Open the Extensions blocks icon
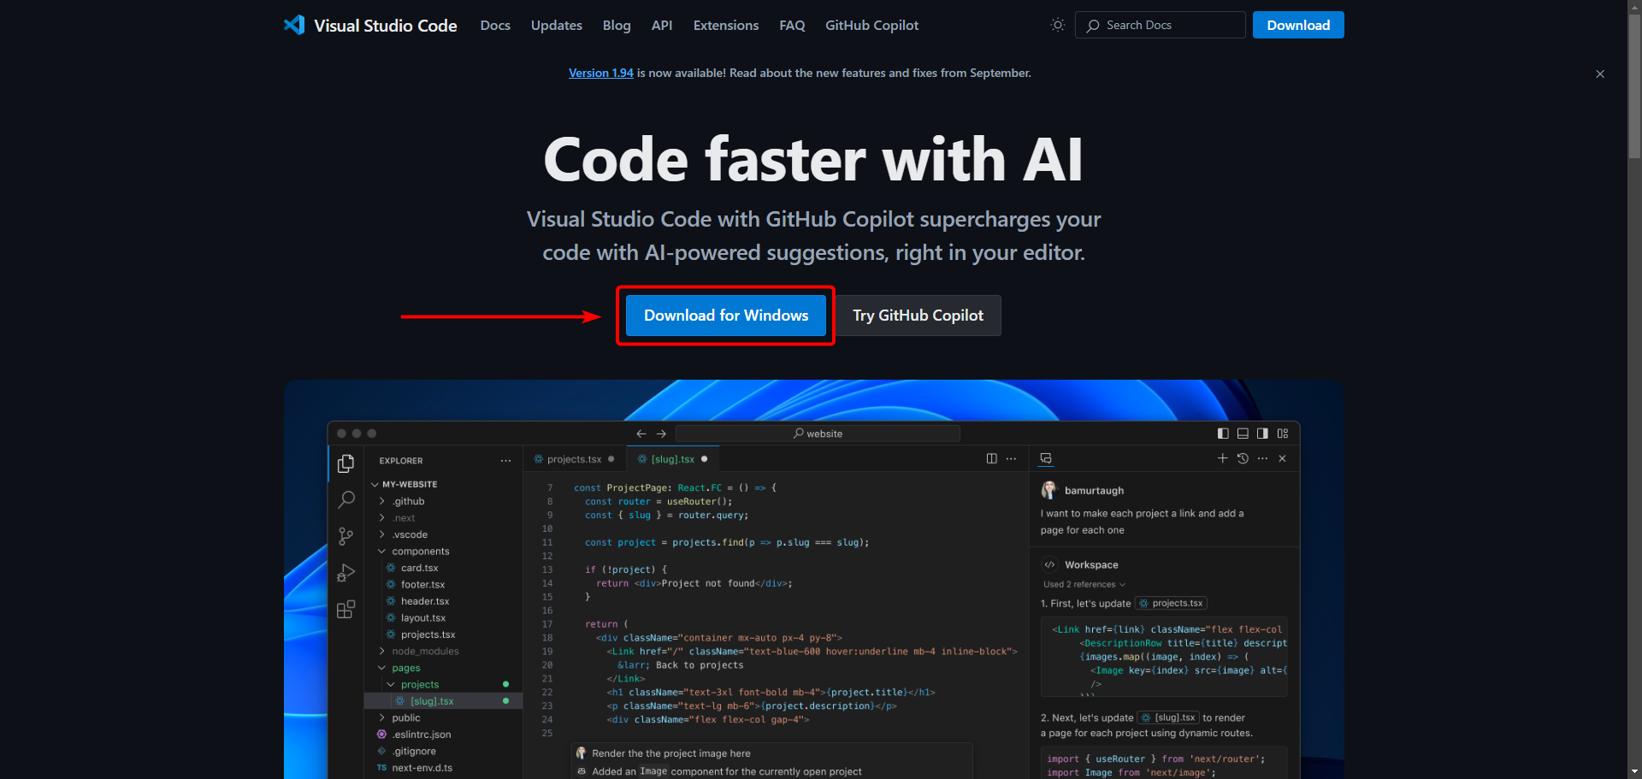The height and width of the screenshot is (779, 1642). coord(346,610)
